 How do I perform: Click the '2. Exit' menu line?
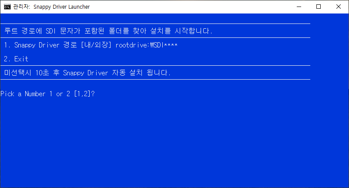pyautogui.click(x=16, y=59)
